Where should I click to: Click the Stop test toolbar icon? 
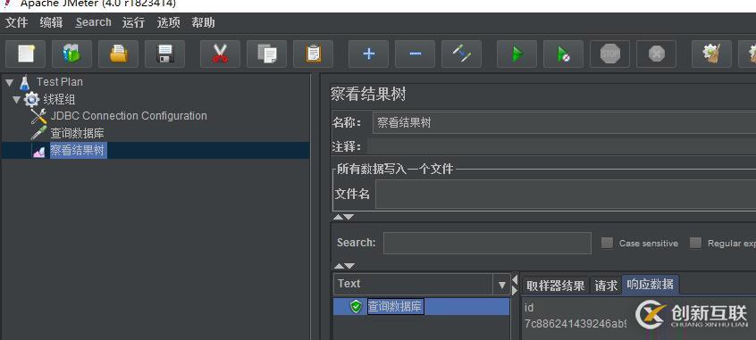(x=610, y=54)
